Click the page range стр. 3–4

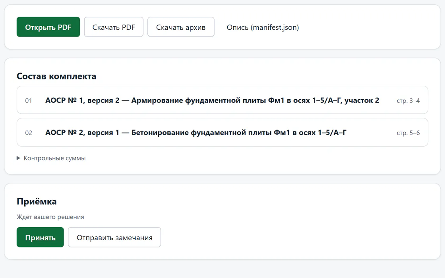408,101
